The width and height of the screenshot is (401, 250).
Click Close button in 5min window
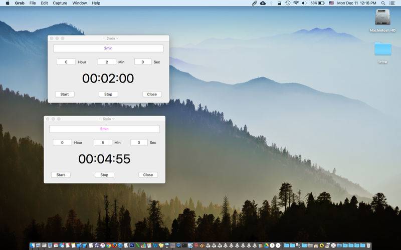148,175
